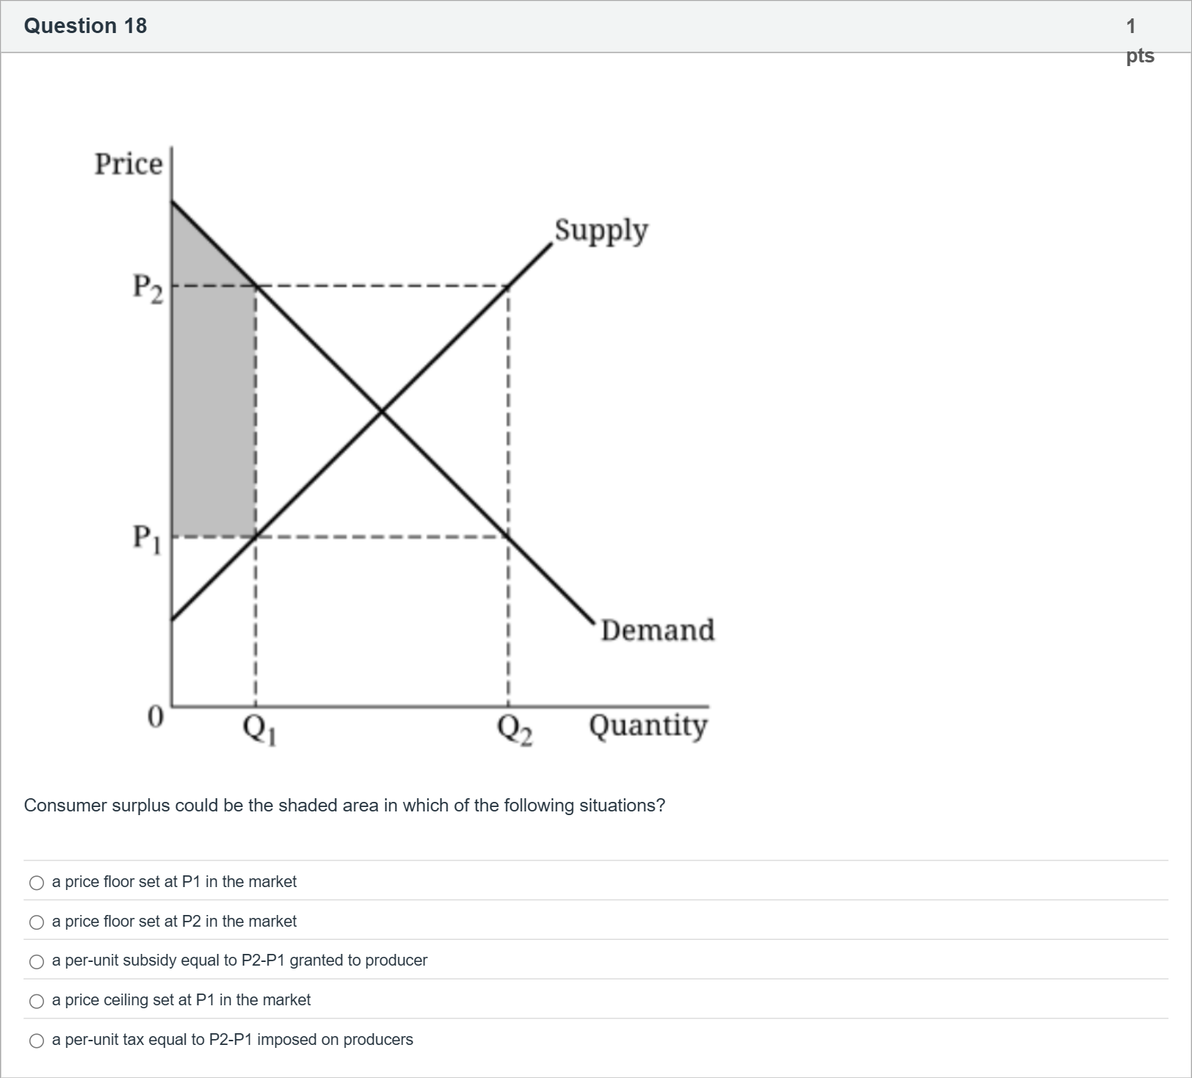Select radio for price floor at P2
The image size is (1192, 1078).
(x=37, y=922)
